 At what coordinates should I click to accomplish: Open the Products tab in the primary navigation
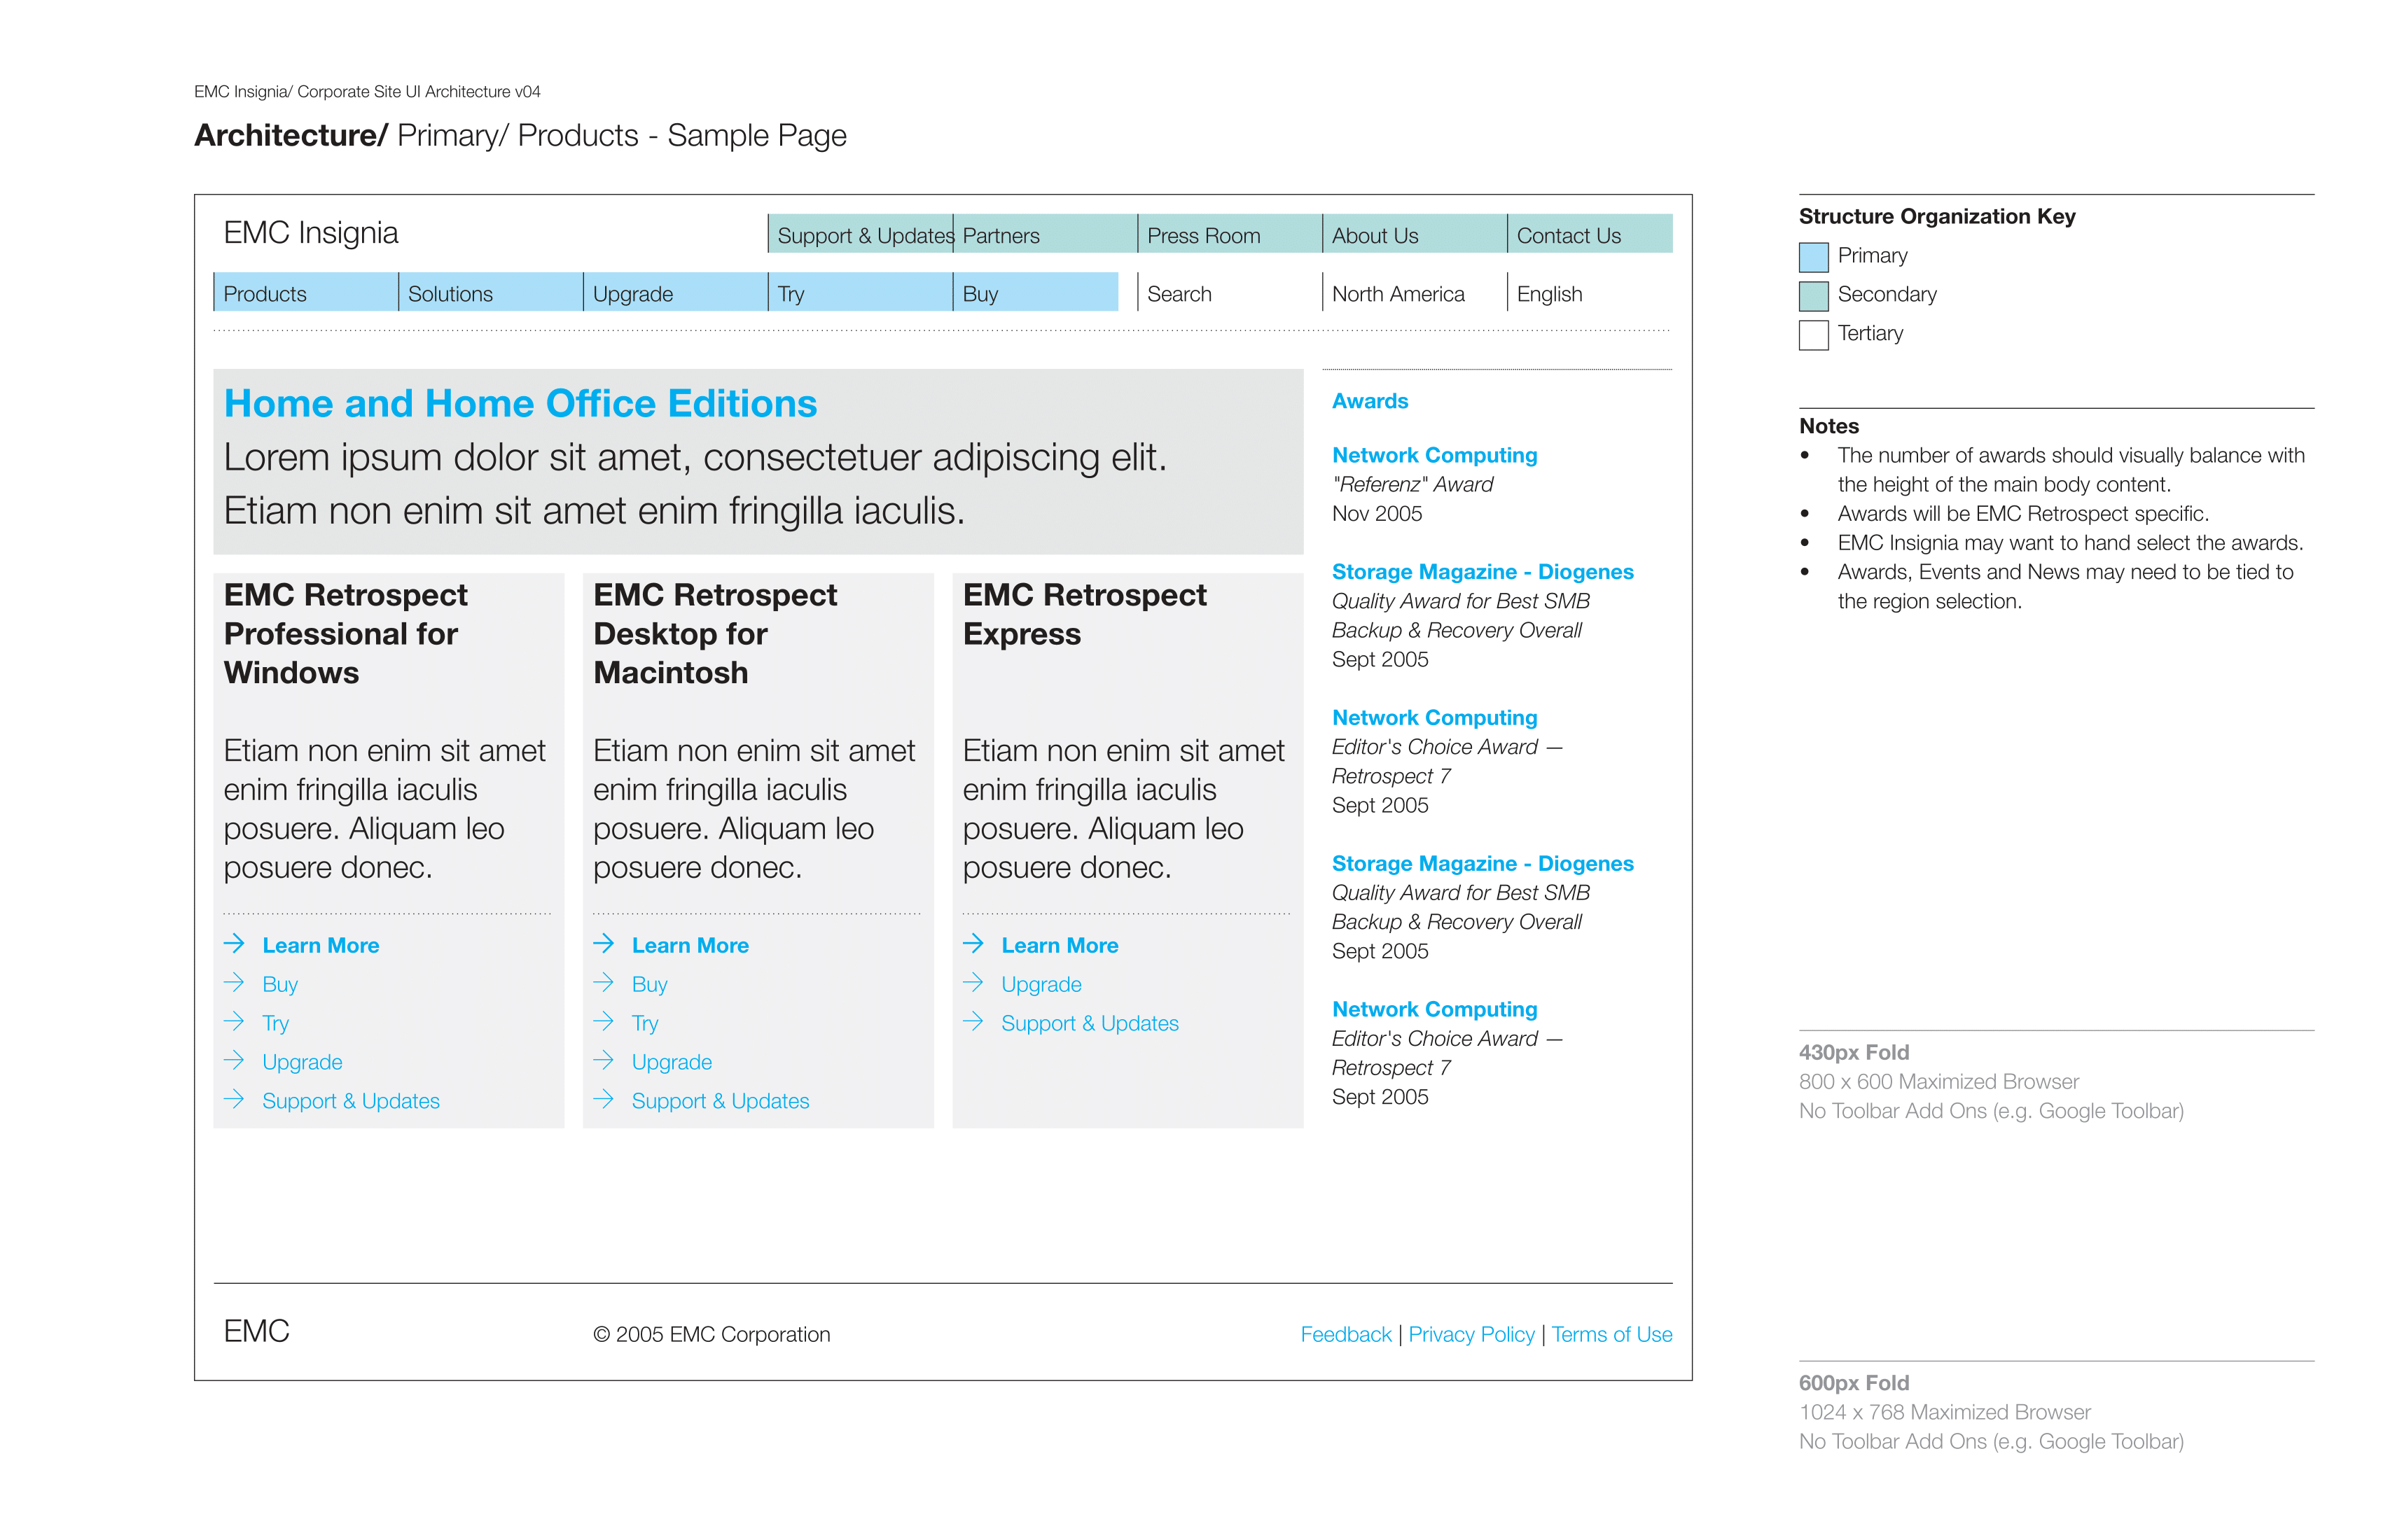coord(306,292)
